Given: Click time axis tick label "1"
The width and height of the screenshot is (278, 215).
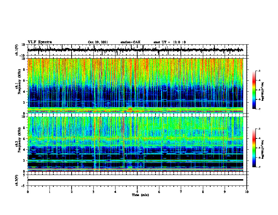Looking at the screenshot, I should coord(49,192).
